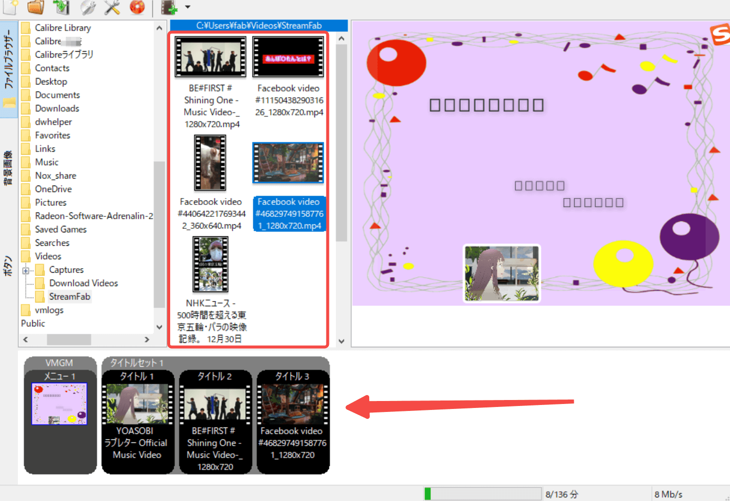
Task: Open a project with the folder icon
Action: (36, 6)
